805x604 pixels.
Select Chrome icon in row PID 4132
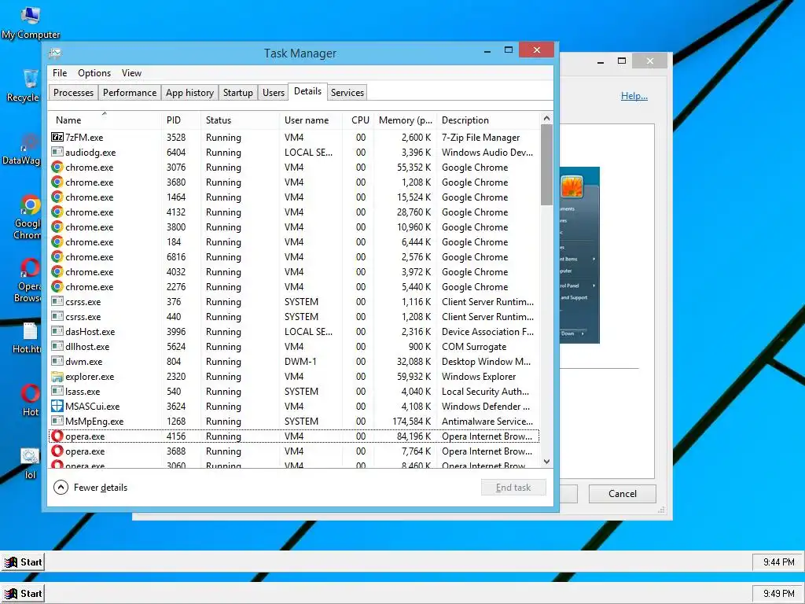pyautogui.click(x=57, y=212)
